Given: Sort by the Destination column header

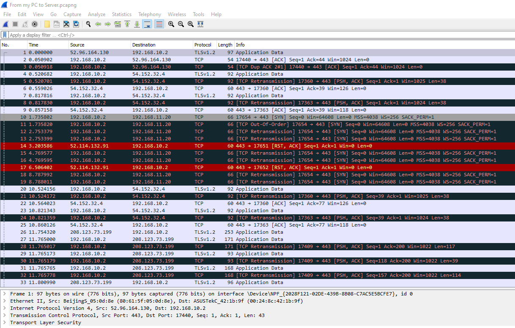Looking at the screenshot, I should point(162,45).
